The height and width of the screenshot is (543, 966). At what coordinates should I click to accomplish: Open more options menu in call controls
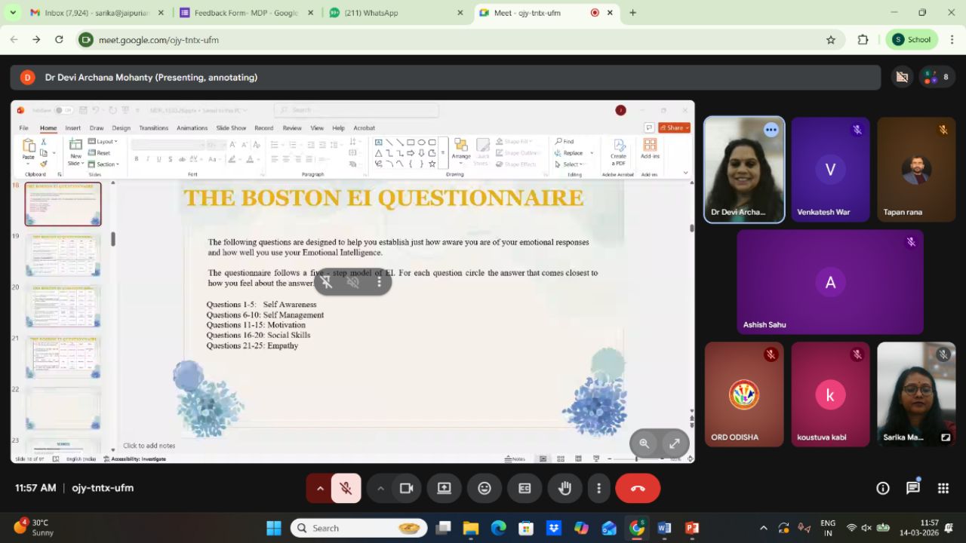point(598,489)
